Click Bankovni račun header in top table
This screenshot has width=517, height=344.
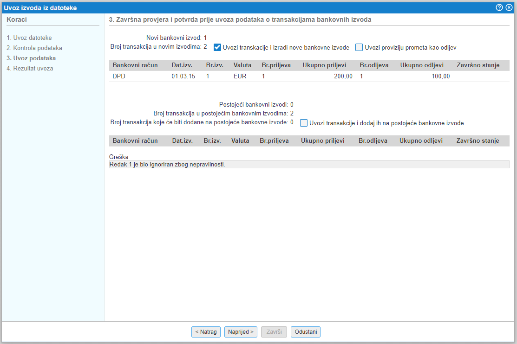coord(135,65)
